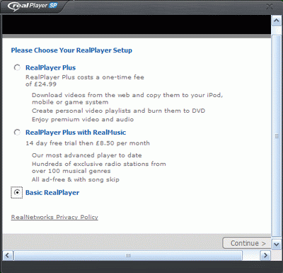The width and height of the screenshot is (283, 273).
Task: Select the RealPlayer Plus radio button
Action: point(17,67)
